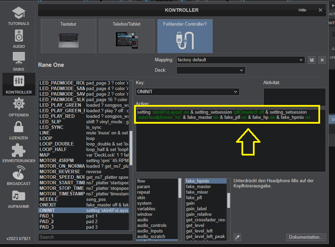Select the fake_master action

click(206, 186)
